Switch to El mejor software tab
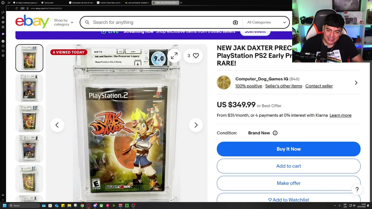 coord(26,3)
